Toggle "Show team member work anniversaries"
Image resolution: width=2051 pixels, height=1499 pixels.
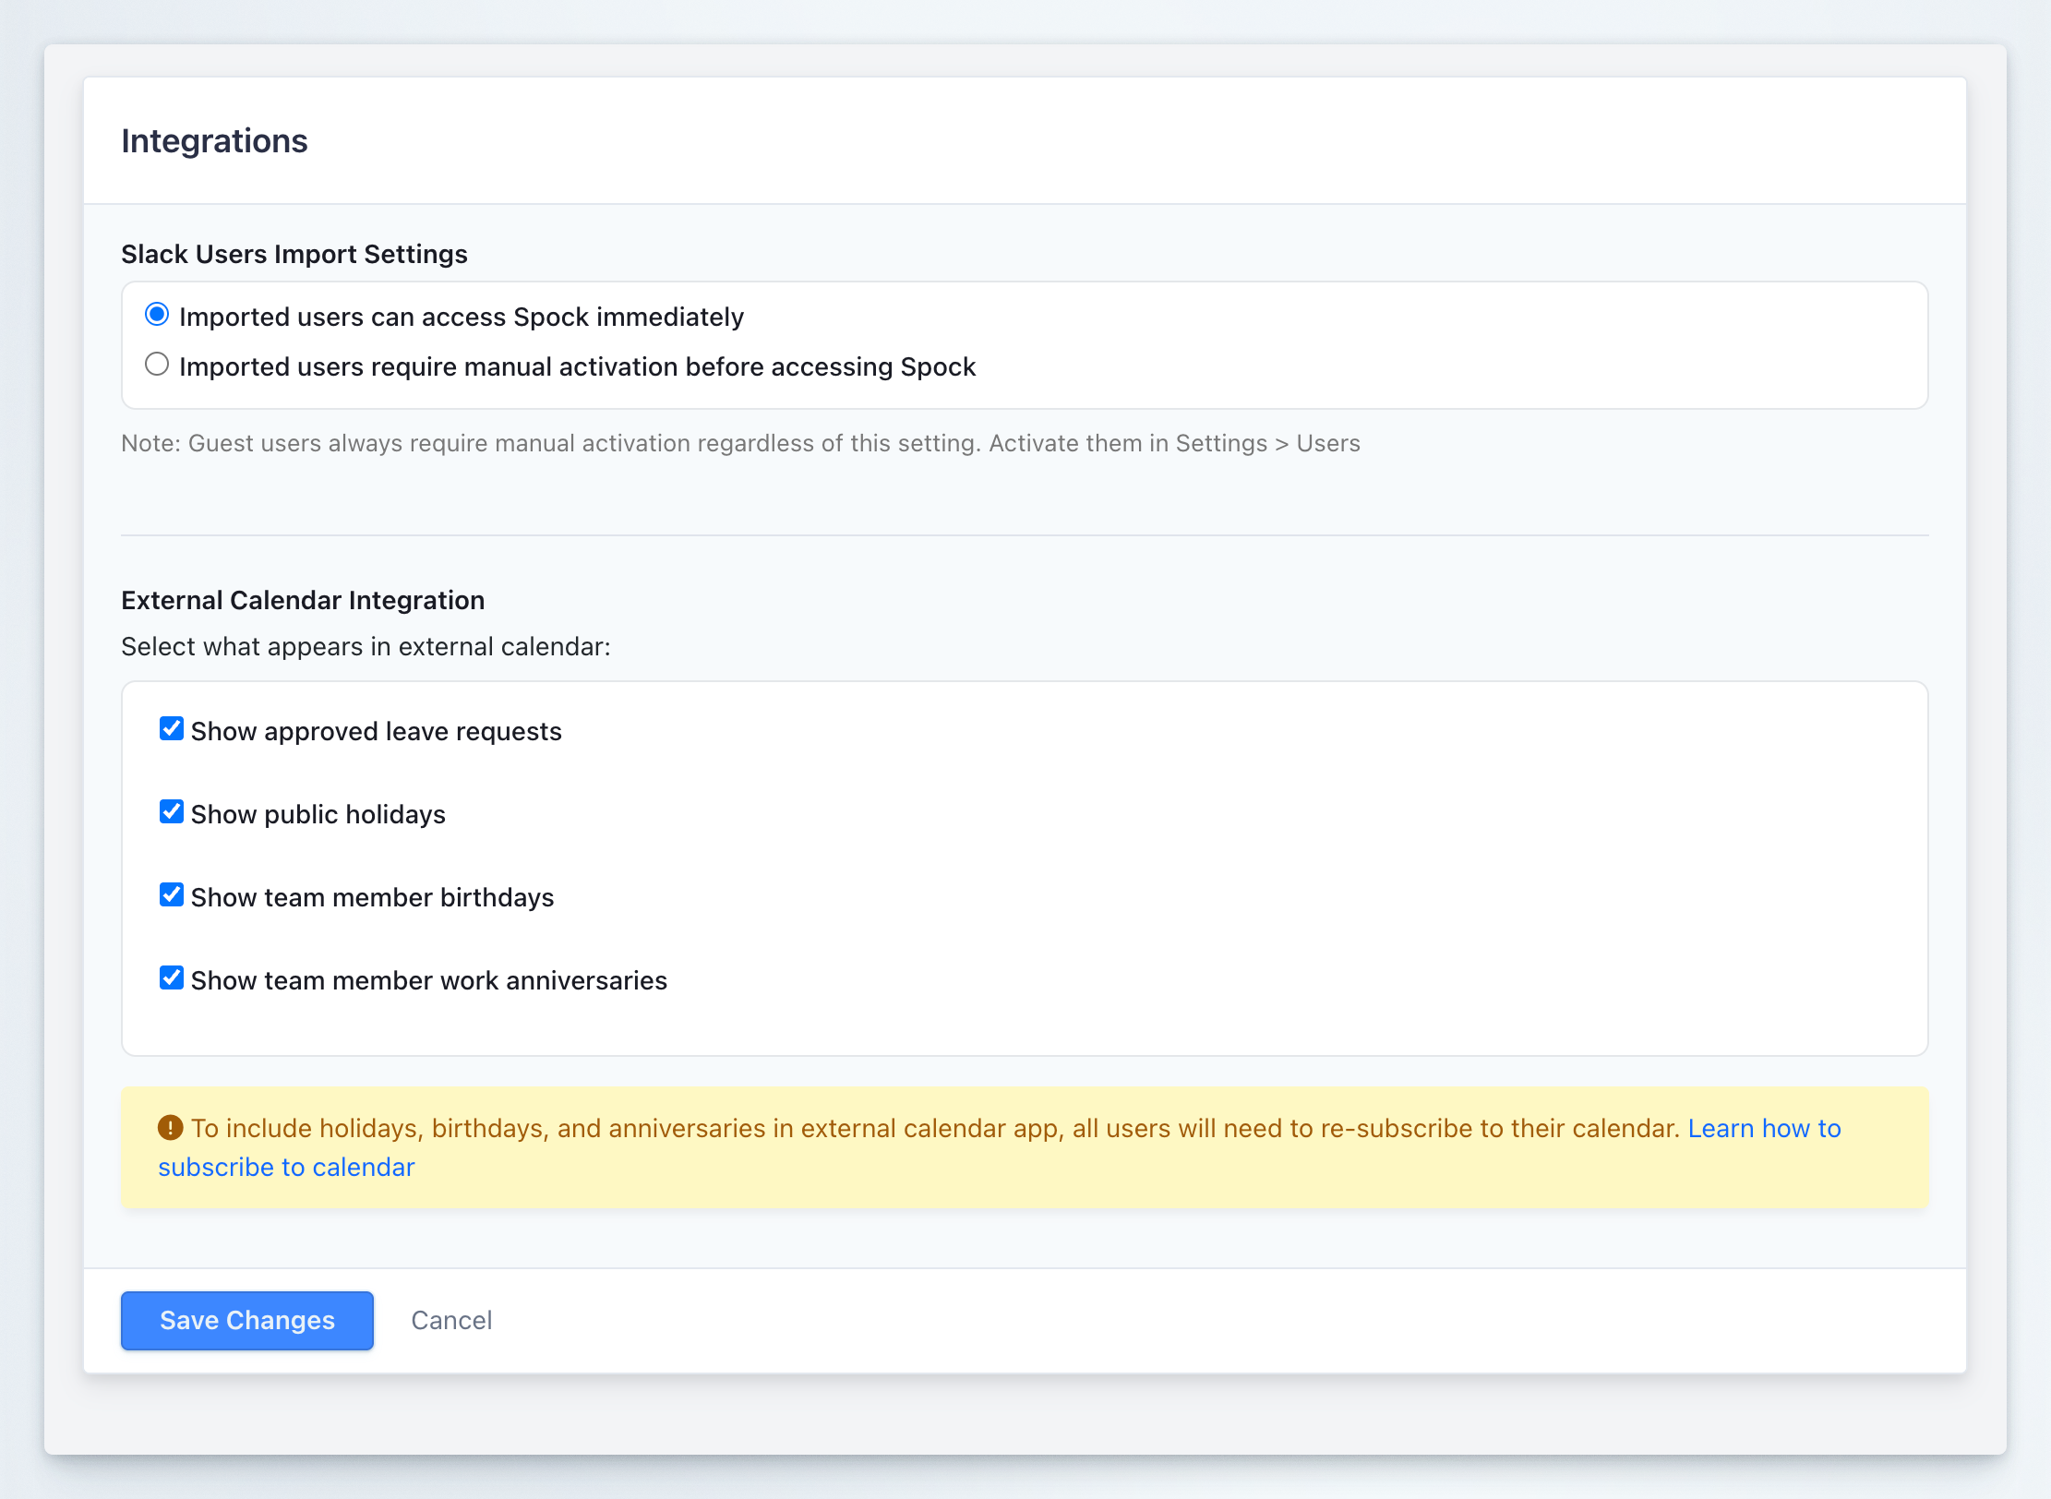tap(172, 977)
